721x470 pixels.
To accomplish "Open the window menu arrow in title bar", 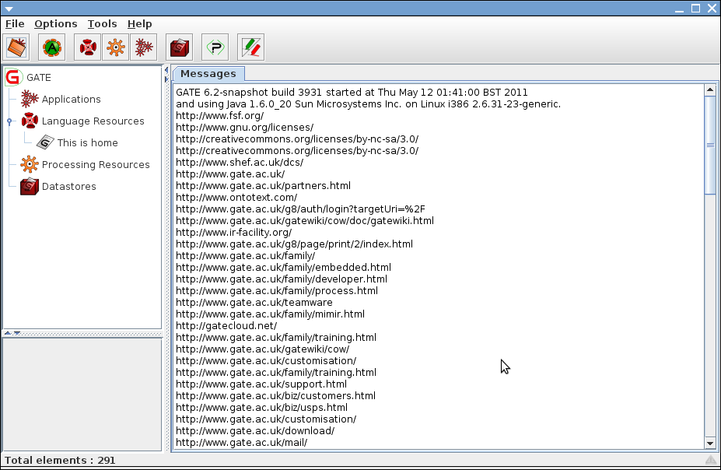I will point(9,9).
